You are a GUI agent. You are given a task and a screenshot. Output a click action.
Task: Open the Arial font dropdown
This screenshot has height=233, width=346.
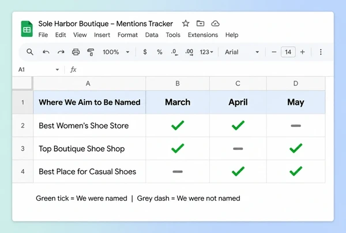click(242, 52)
